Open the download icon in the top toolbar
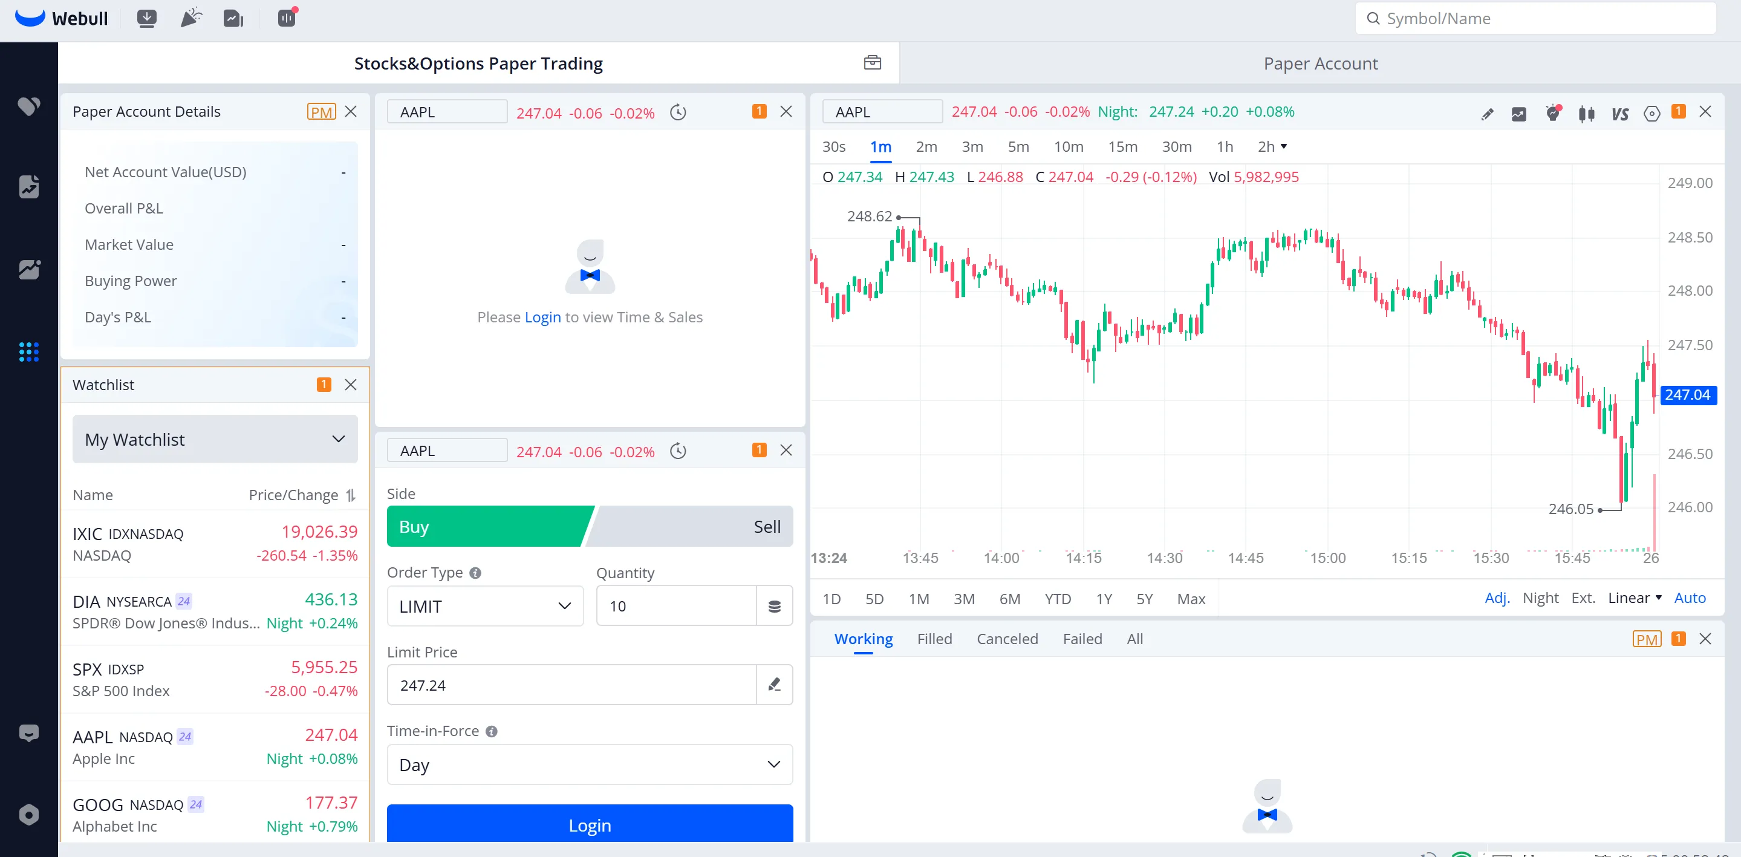This screenshot has height=857, width=1741. point(147,18)
